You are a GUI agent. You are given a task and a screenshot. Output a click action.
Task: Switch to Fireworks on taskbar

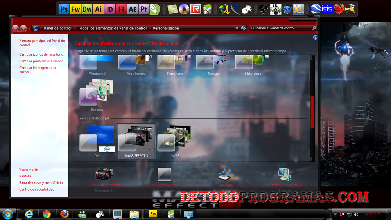[x=153, y=214]
